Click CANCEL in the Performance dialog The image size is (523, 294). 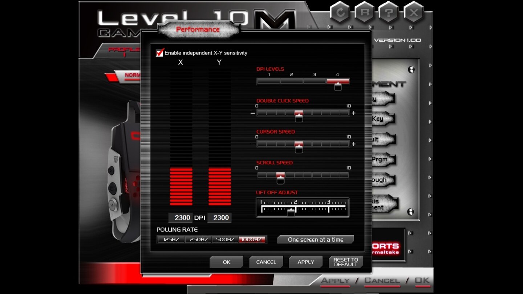click(266, 262)
